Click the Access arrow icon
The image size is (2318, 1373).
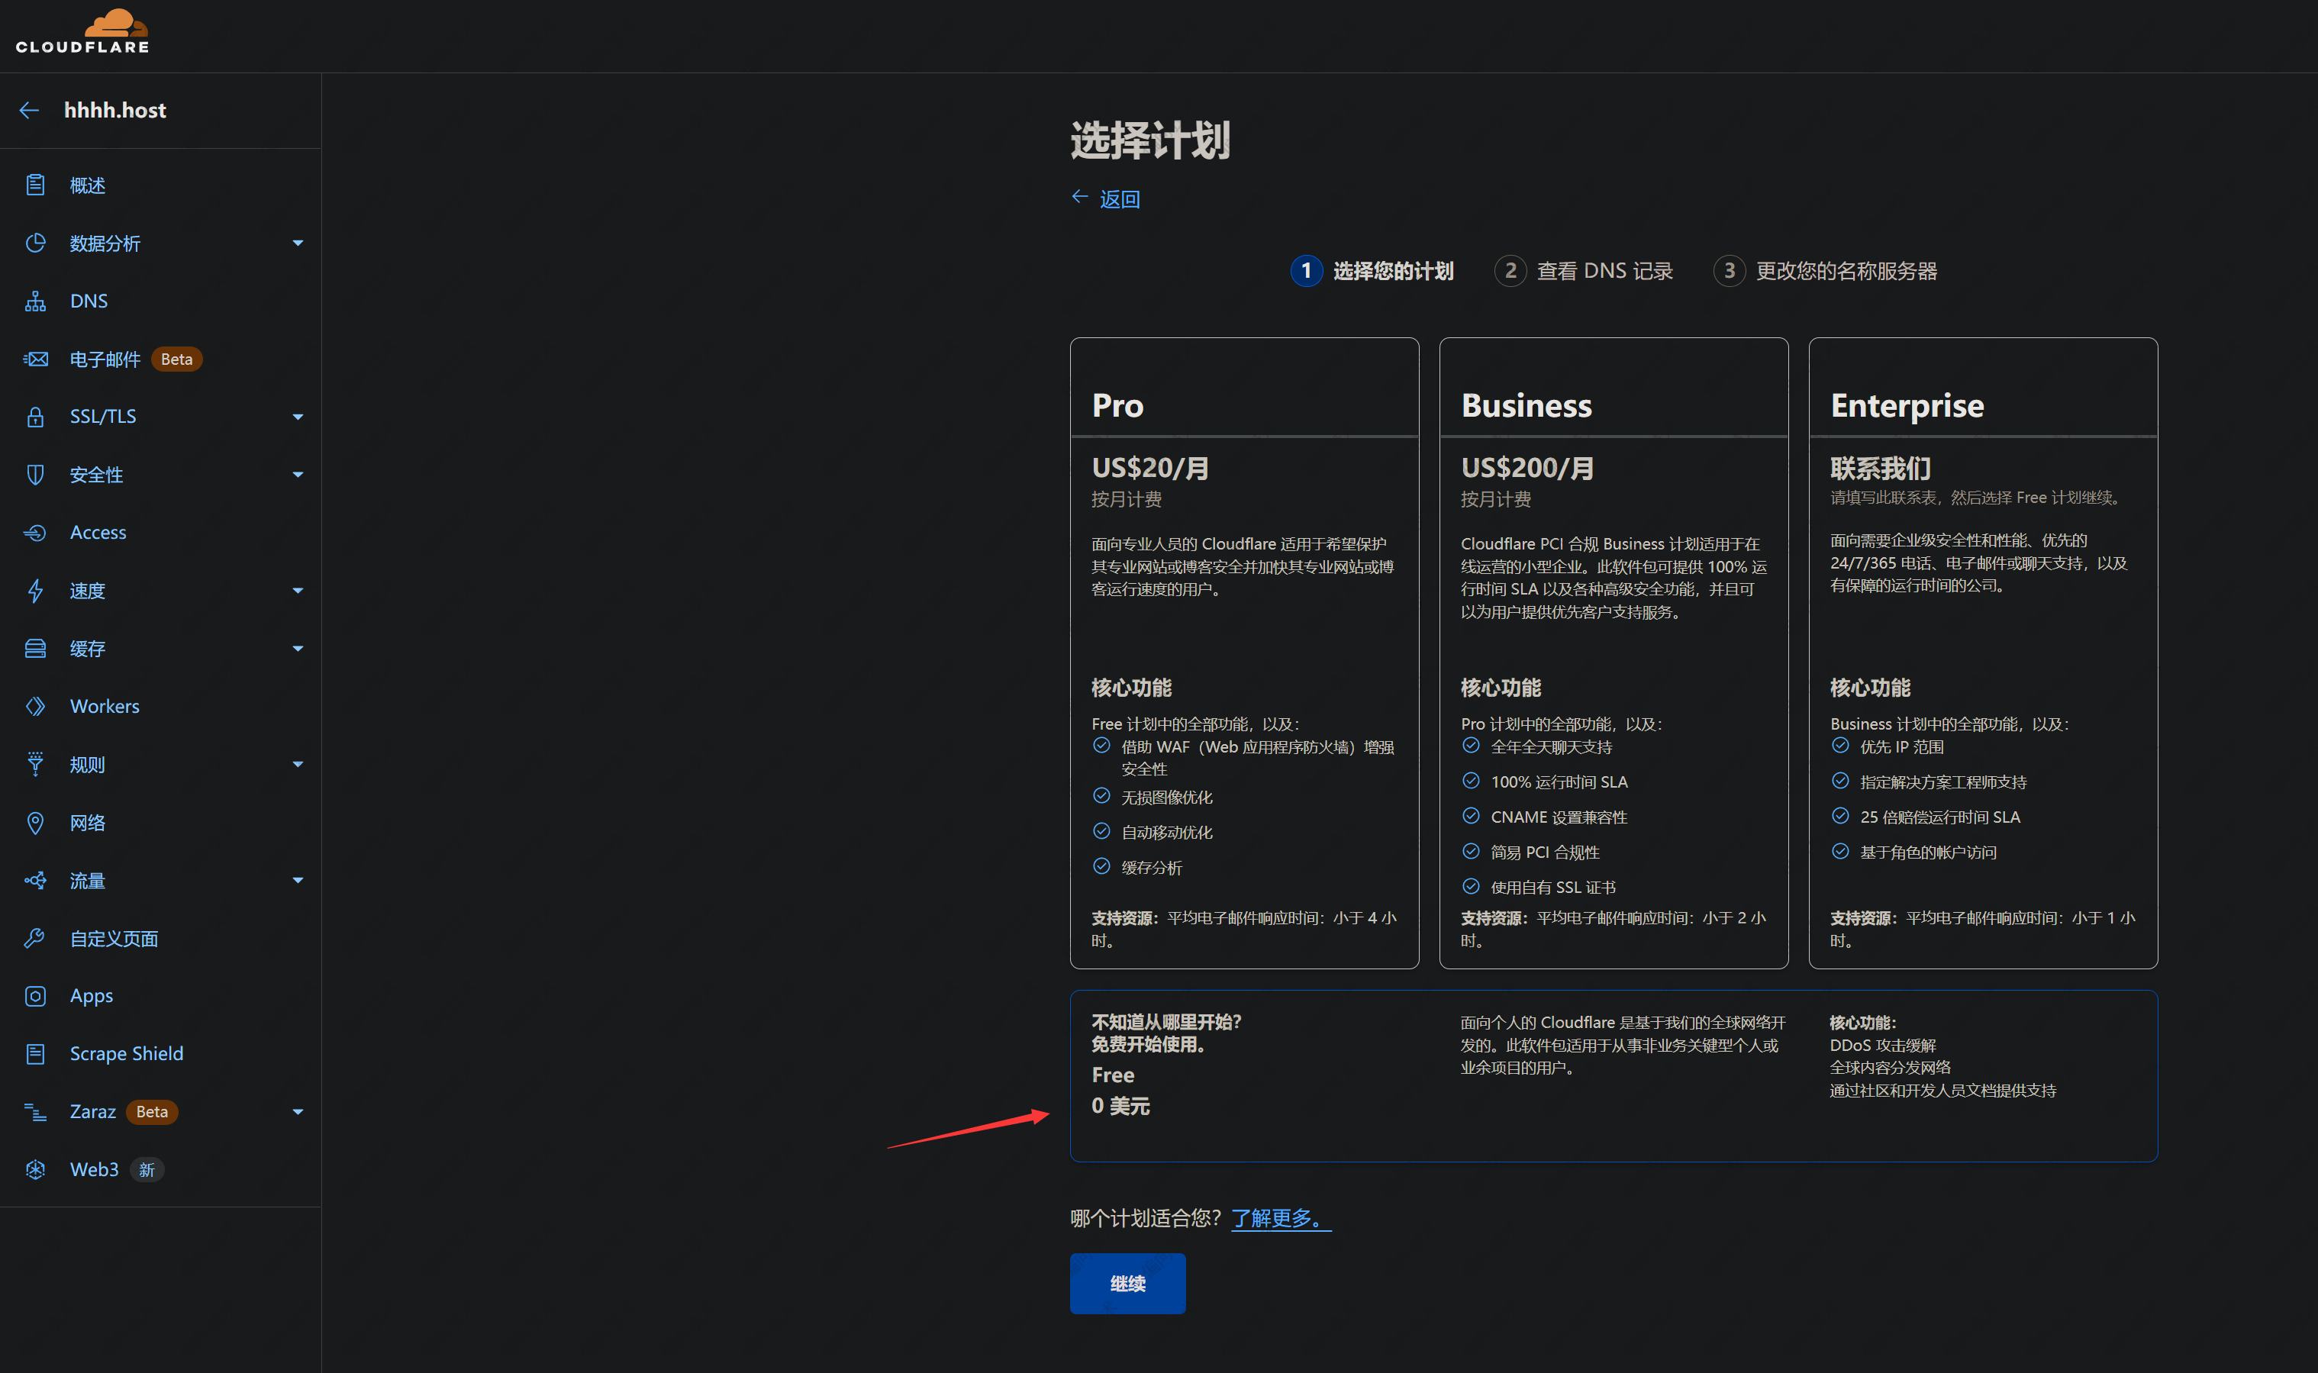coord(35,533)
